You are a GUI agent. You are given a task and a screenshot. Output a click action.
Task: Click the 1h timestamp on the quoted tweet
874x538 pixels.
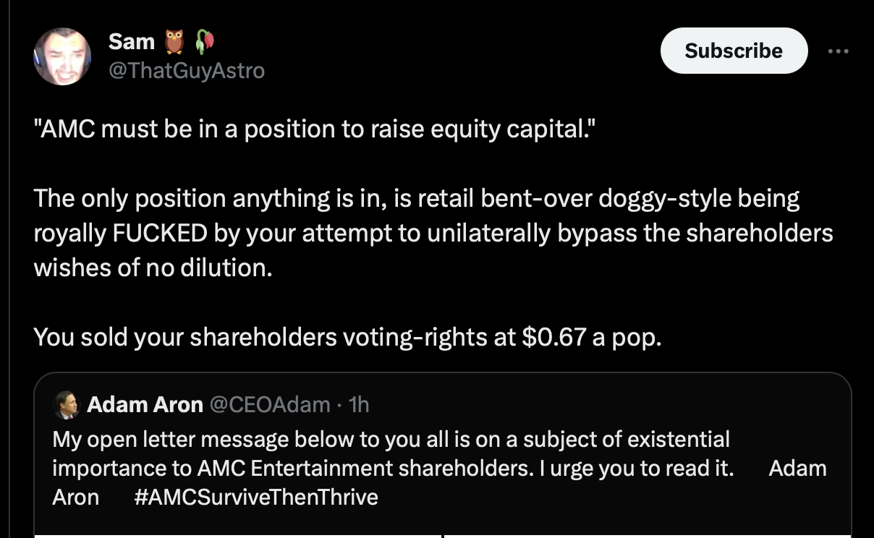[x=360, y=404]
